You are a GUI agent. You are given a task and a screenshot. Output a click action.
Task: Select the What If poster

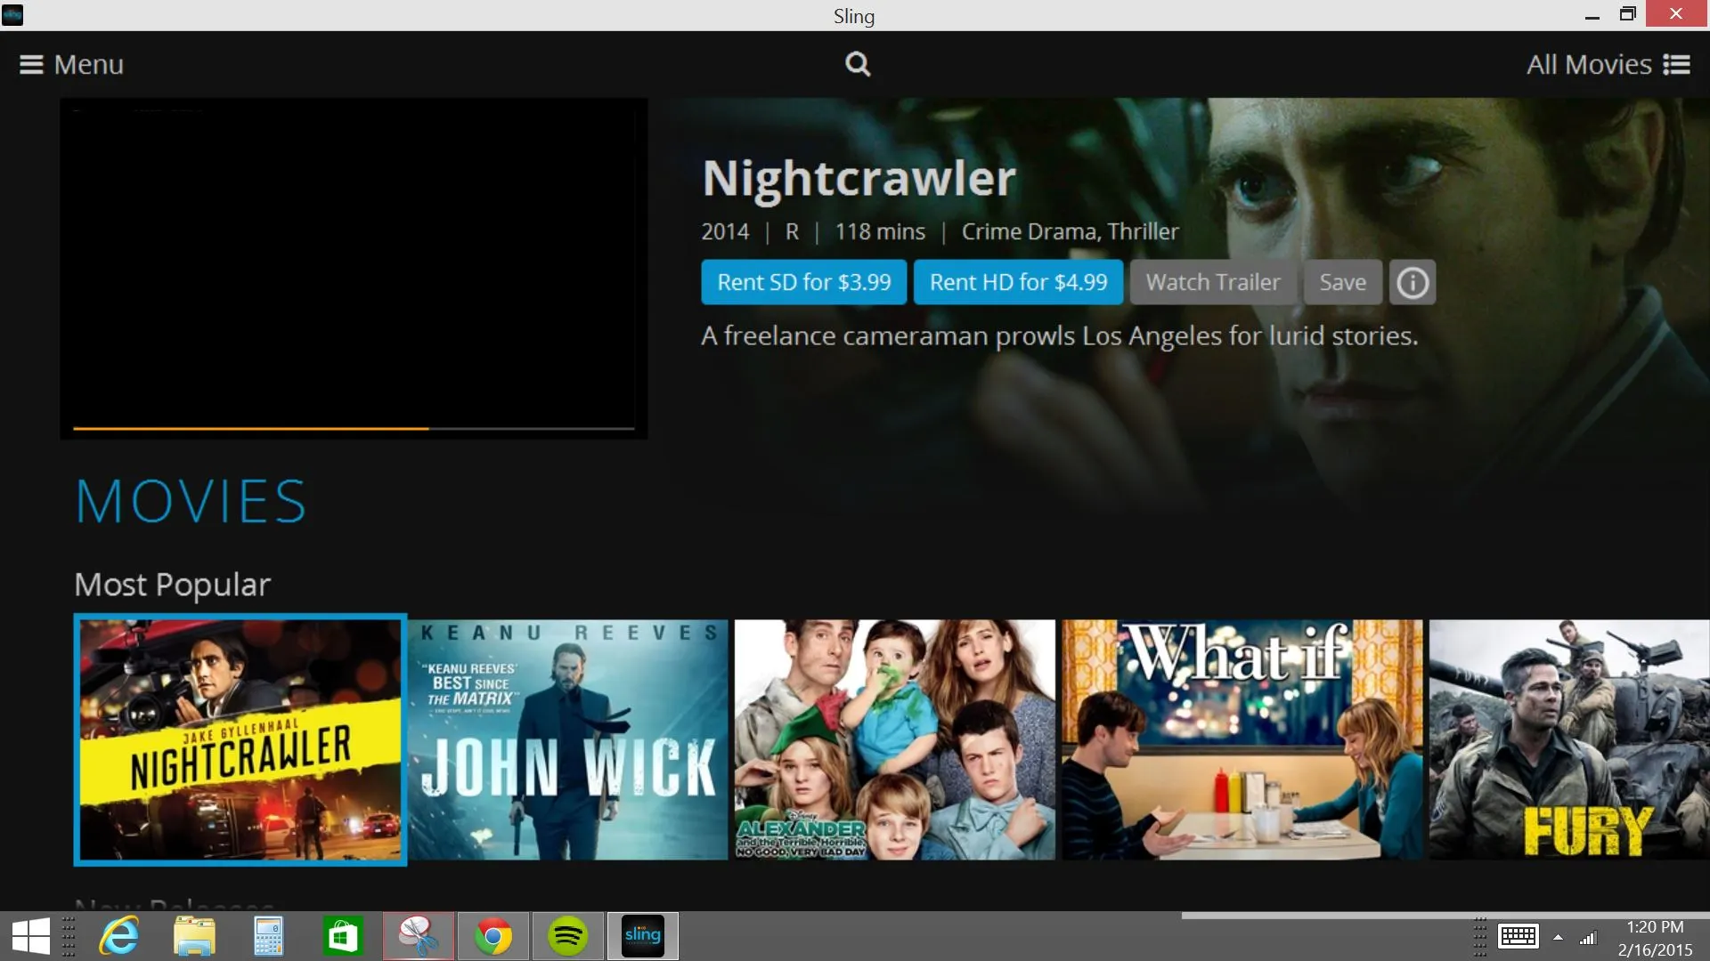[x=1242, y=739]
